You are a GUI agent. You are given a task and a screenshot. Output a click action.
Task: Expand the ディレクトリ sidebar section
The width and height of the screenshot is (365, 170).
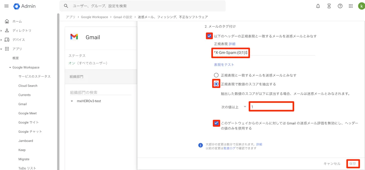(x=1, y=31)
